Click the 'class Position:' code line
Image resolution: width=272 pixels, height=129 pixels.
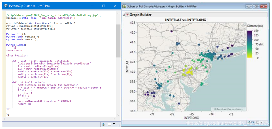coord(17,56)
